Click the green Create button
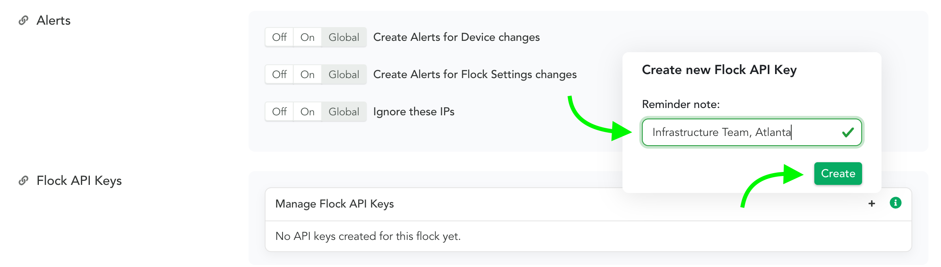 tap(838, 174)
